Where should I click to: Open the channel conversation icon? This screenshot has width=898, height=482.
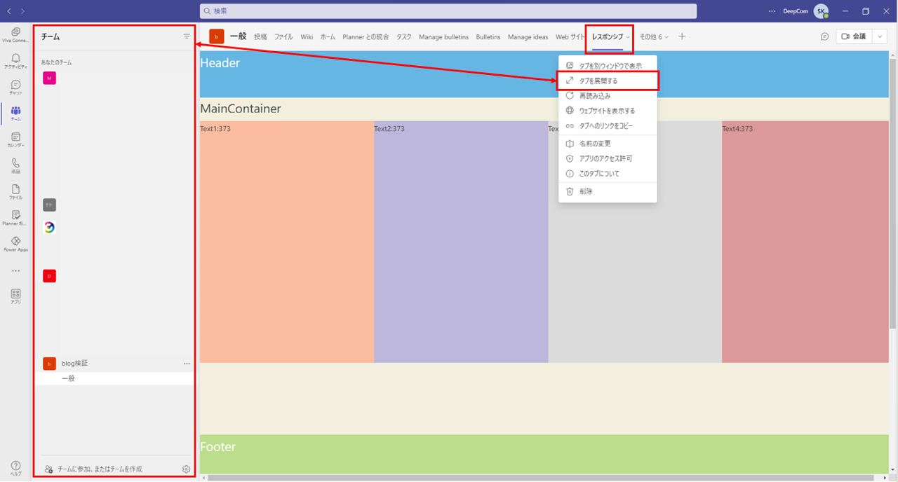825,36
